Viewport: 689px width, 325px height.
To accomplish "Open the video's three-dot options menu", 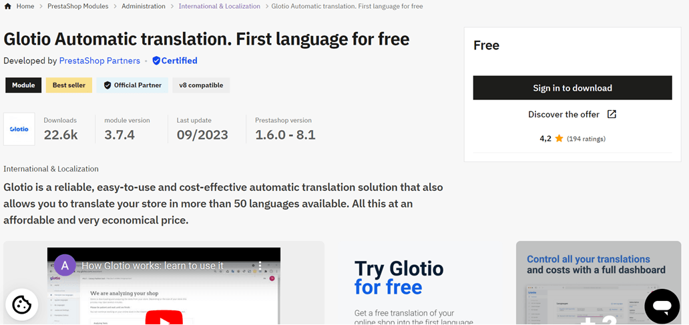I will (260, 266).
